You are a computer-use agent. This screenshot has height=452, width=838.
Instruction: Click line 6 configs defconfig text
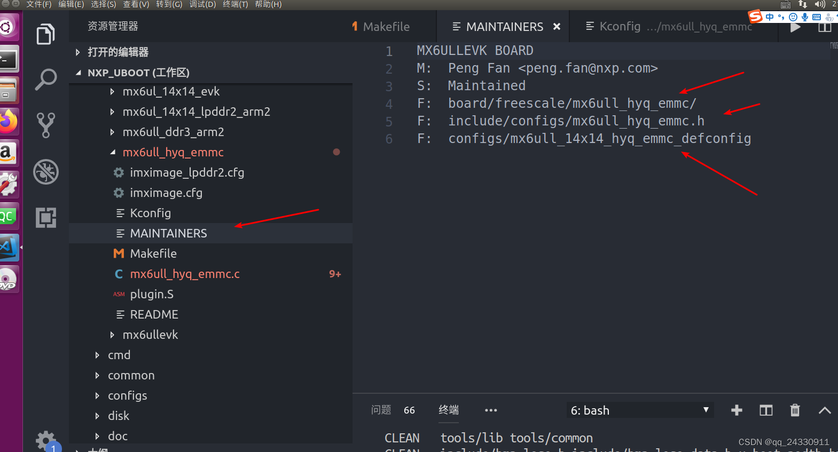pyautogui.click(x=599, y=139)
